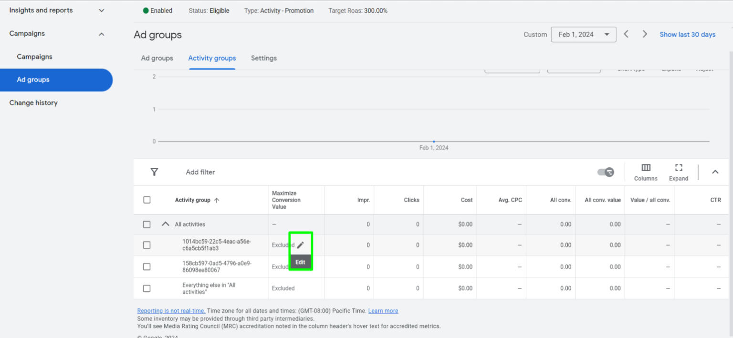Image resolution: width=733 pixels, height=338 pixels.
Task: Click the pencil Edit icon beside Excluded
Action: pyautogui.click(x=300, y=245)
